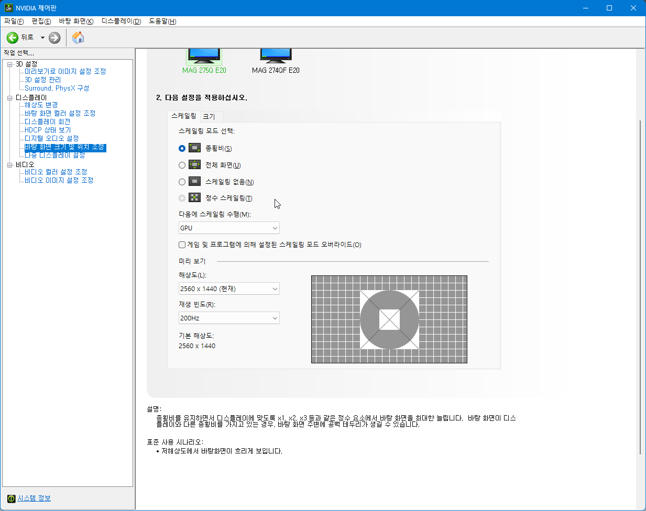Open 3D 설정 관리 page
The image size is (646, 511).
(43, 80)
